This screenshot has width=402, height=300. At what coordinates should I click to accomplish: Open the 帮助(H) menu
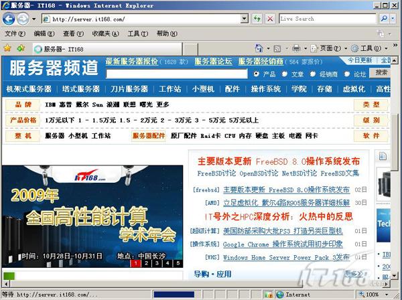[x=167, y=33]
